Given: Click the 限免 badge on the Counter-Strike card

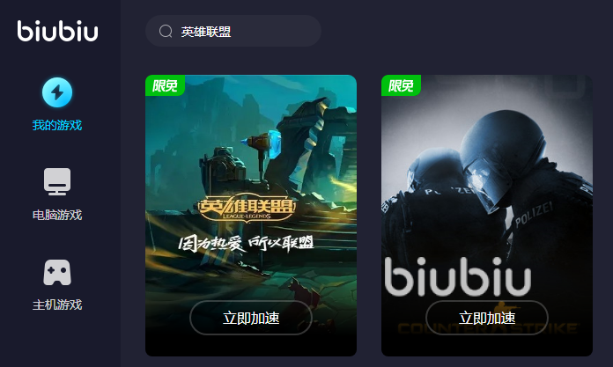Looking at the screenshot, I should click(401, 85).
